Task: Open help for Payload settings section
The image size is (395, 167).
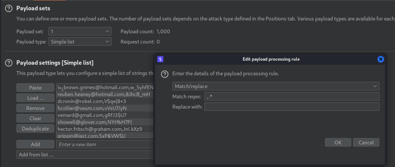Action: click(9, 63)
